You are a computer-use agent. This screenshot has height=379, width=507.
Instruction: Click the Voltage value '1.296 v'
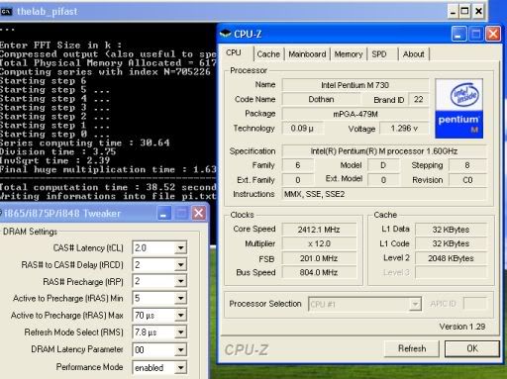tap(404, 128)
